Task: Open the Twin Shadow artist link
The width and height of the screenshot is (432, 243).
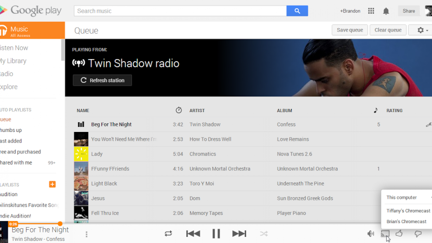Action: (x=205, y=125)
